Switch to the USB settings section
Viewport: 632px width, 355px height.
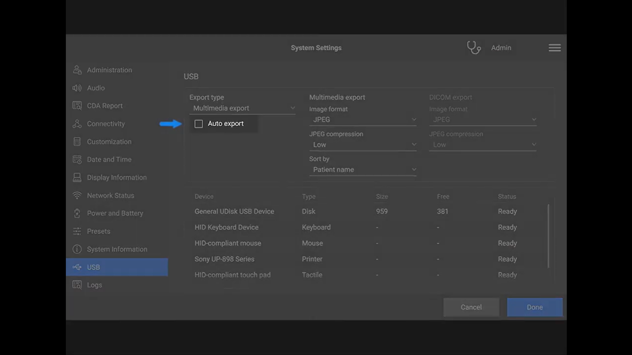93,267
